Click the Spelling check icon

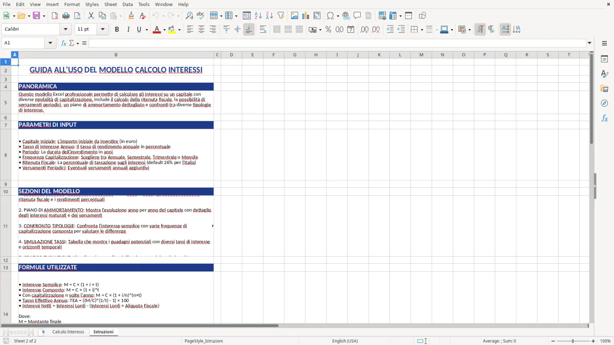tap(201, 16)
